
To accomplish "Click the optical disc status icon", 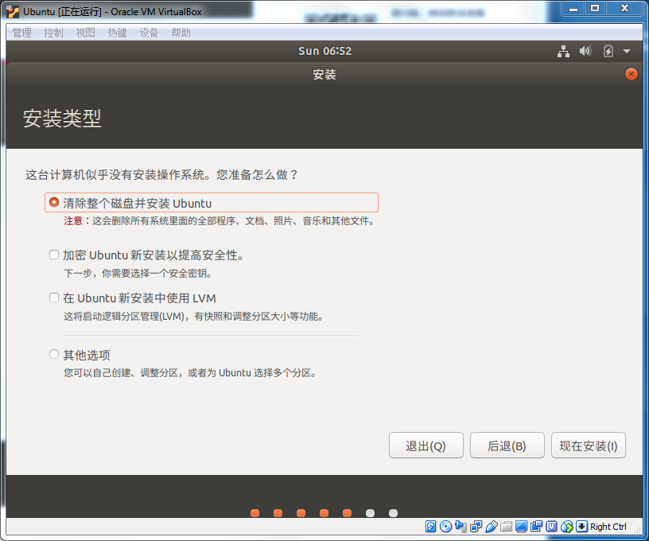I will point(445,527).
